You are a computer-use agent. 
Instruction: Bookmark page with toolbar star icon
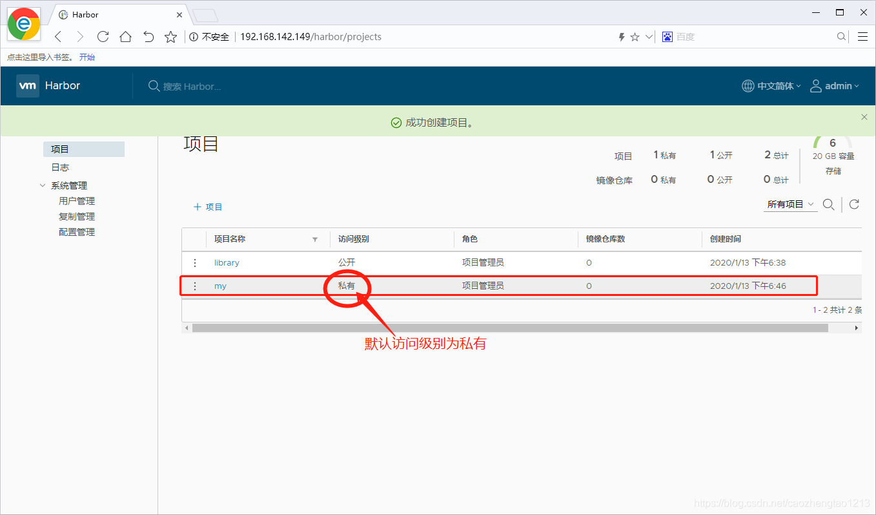(170, 37)
